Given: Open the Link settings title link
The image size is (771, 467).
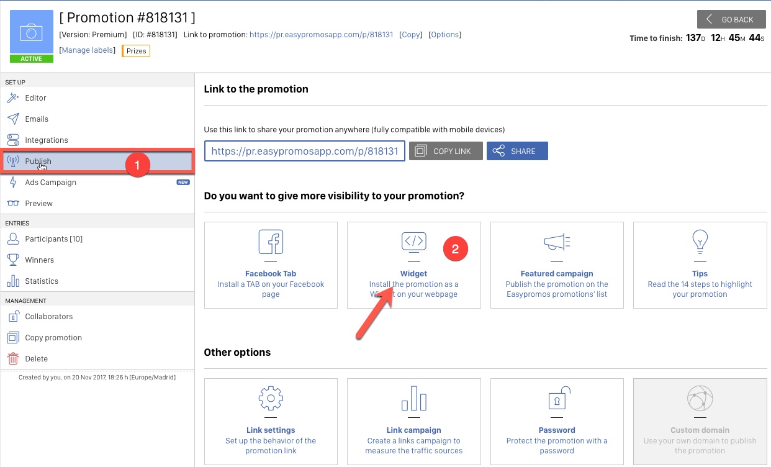Looking at the screenshot, I should (271, 430).
